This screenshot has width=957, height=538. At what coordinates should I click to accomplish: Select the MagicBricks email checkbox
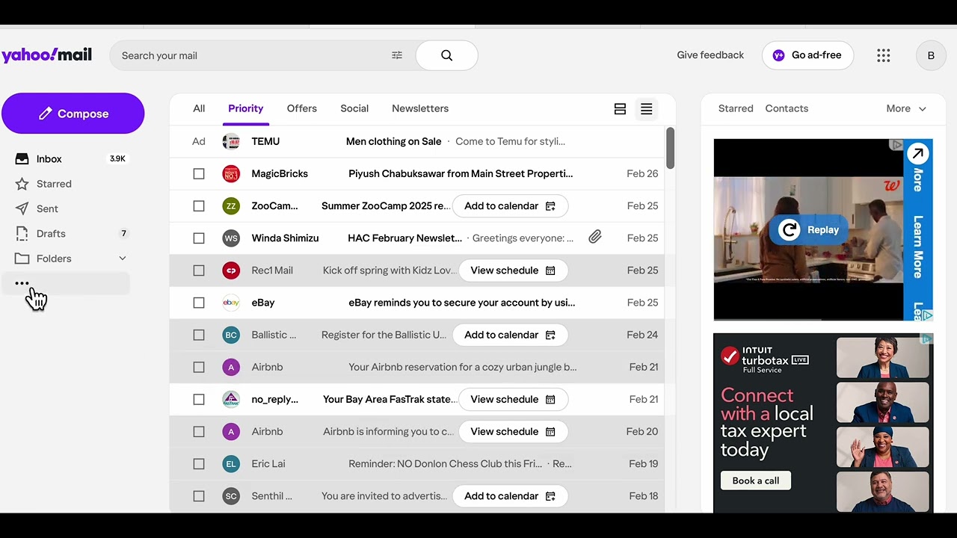[x=199, y=173]
